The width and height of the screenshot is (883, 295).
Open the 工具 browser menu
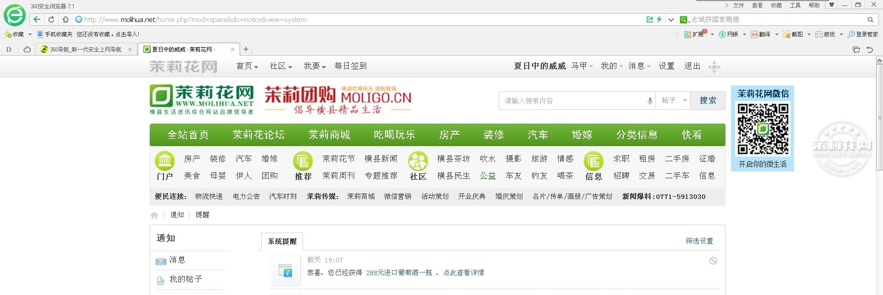coord(795,6)
